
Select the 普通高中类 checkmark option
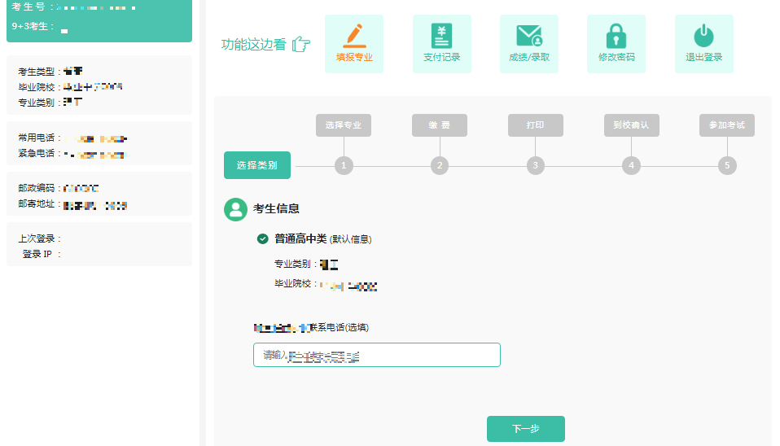pyautogui.click(x=262, y=239)
